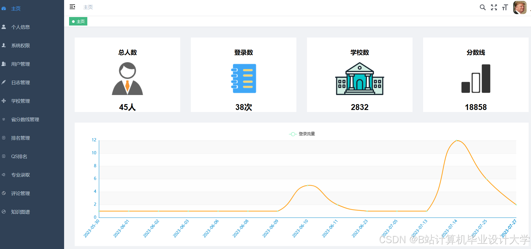Click the icon beside 专业录取

(4, 175)
